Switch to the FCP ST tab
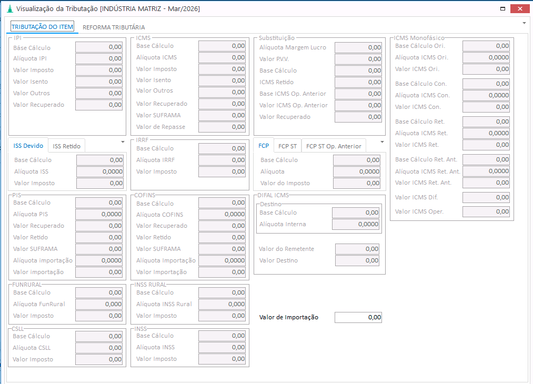 click(287, 146)
